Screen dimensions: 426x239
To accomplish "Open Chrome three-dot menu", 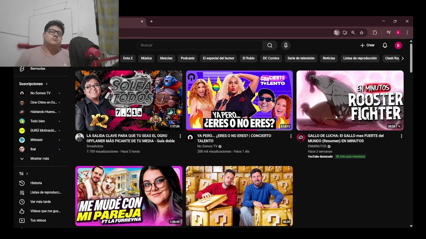I will [407, 33].
